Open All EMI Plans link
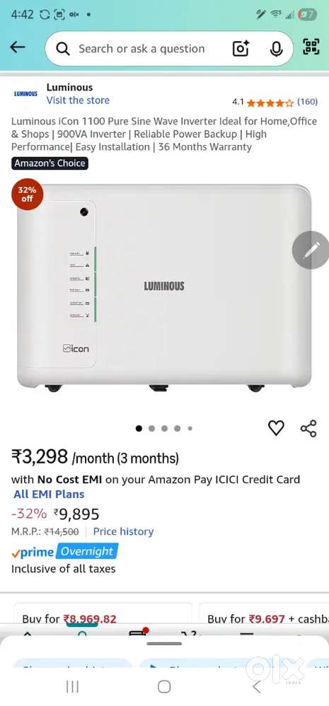 coord(49,494)
